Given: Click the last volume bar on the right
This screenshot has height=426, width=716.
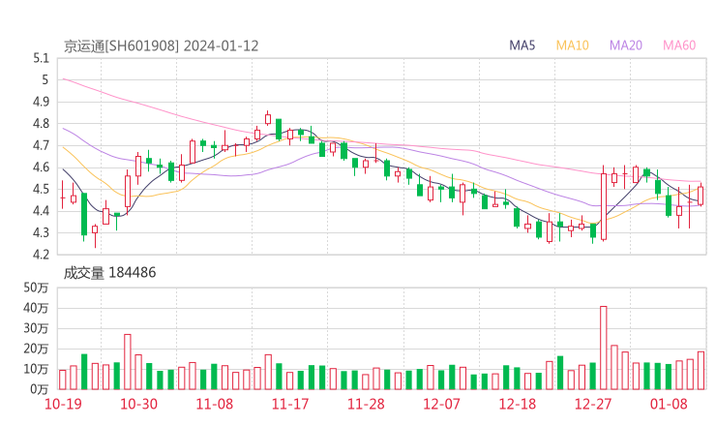Looking at the screenshot, I should [701, 371].
